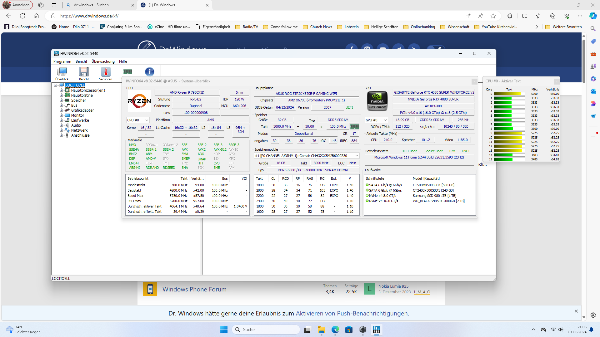Open the Programm menu

click(x=62, y=61)
